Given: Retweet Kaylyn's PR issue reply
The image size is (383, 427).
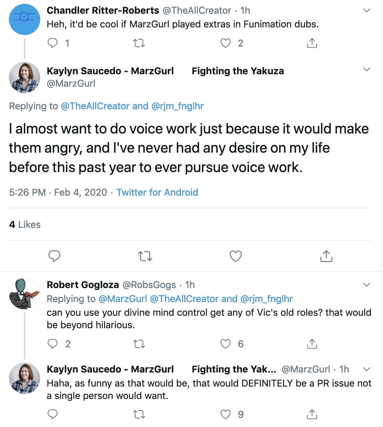Looking at the screenshot, I should coord(139,414).
